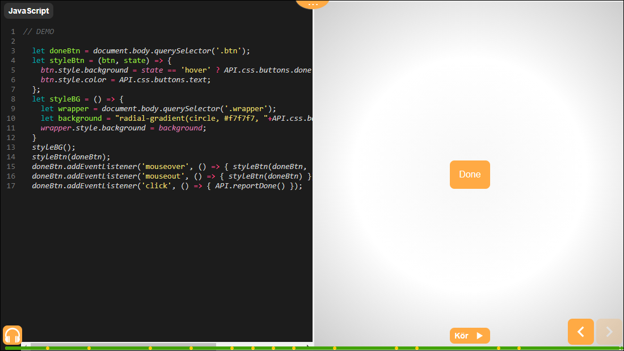The image size is (624, 351).
Task: Click the 'mouseout' listener on line 16
Action: coord(171,176)
